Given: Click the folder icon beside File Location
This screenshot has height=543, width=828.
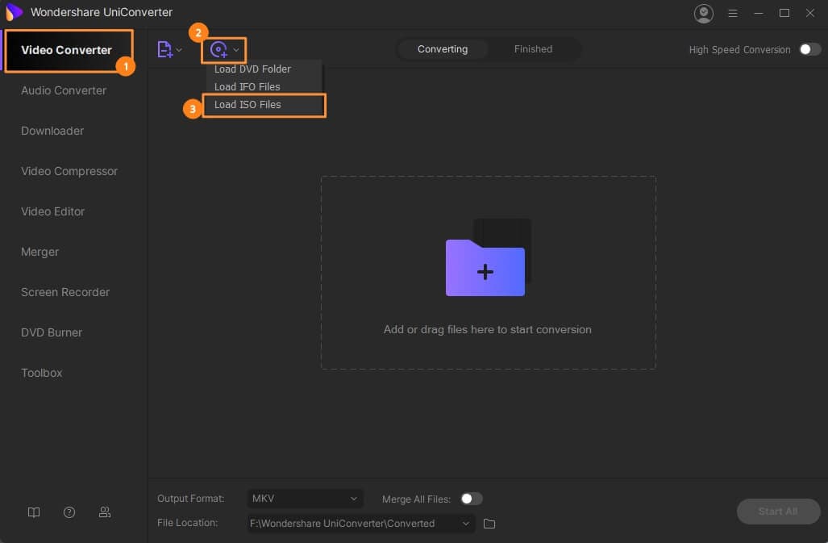Looking at the screenshot, I should (489, 523).
